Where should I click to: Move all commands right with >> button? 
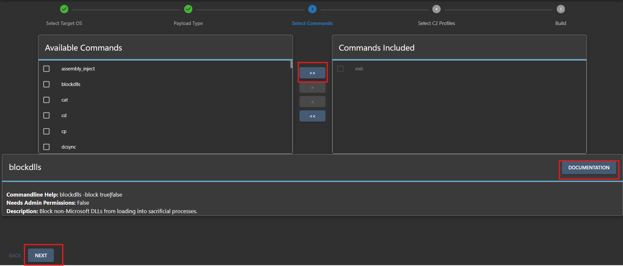point(312,73)
